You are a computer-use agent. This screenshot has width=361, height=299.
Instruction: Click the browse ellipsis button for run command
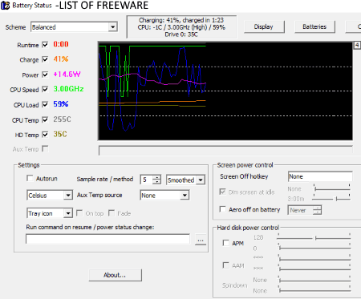(x=201, y=240)
